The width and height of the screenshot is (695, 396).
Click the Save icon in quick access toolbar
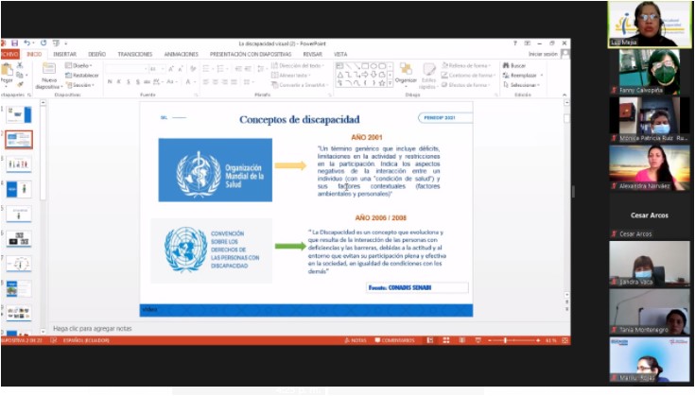coord(14,43)
